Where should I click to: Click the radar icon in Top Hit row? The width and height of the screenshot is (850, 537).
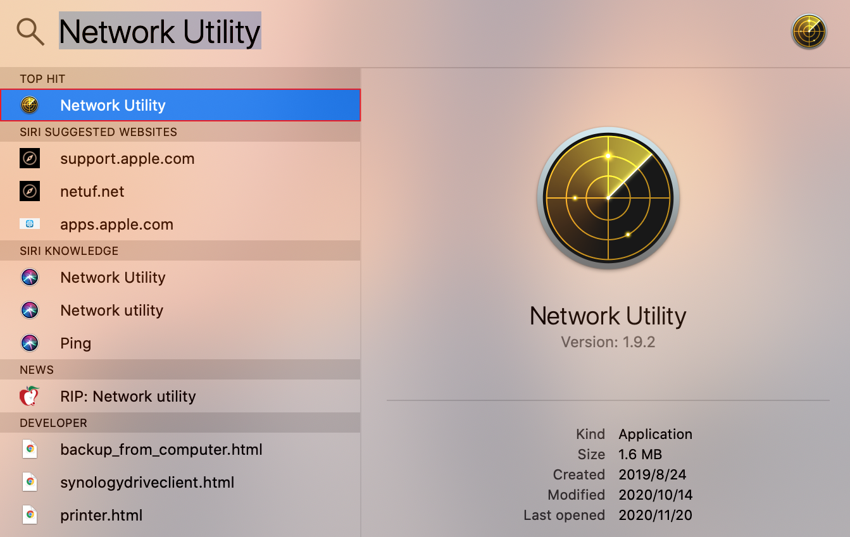[x=30, y=105]
